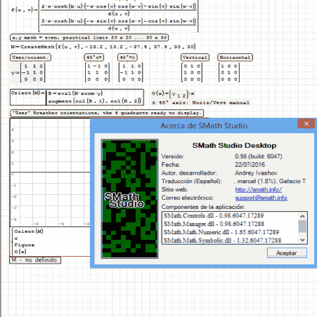
Task: Click the scroll up arrow in components list
Action: (302, 216)
